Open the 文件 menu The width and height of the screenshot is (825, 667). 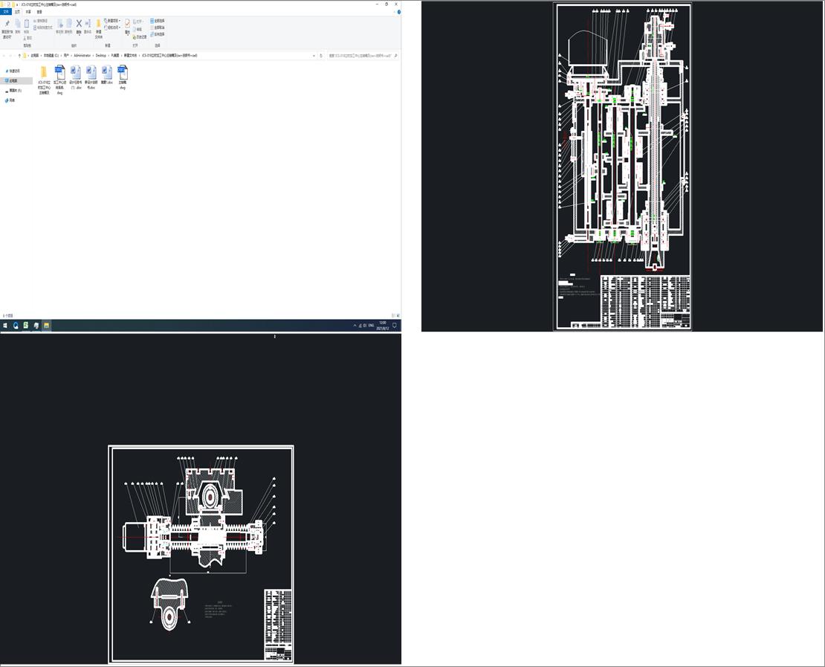click(x=7, y=10)
